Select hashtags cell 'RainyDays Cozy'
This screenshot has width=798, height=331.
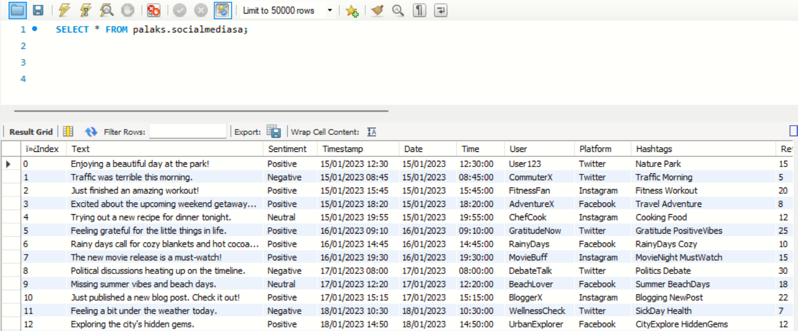click(704, 244)
